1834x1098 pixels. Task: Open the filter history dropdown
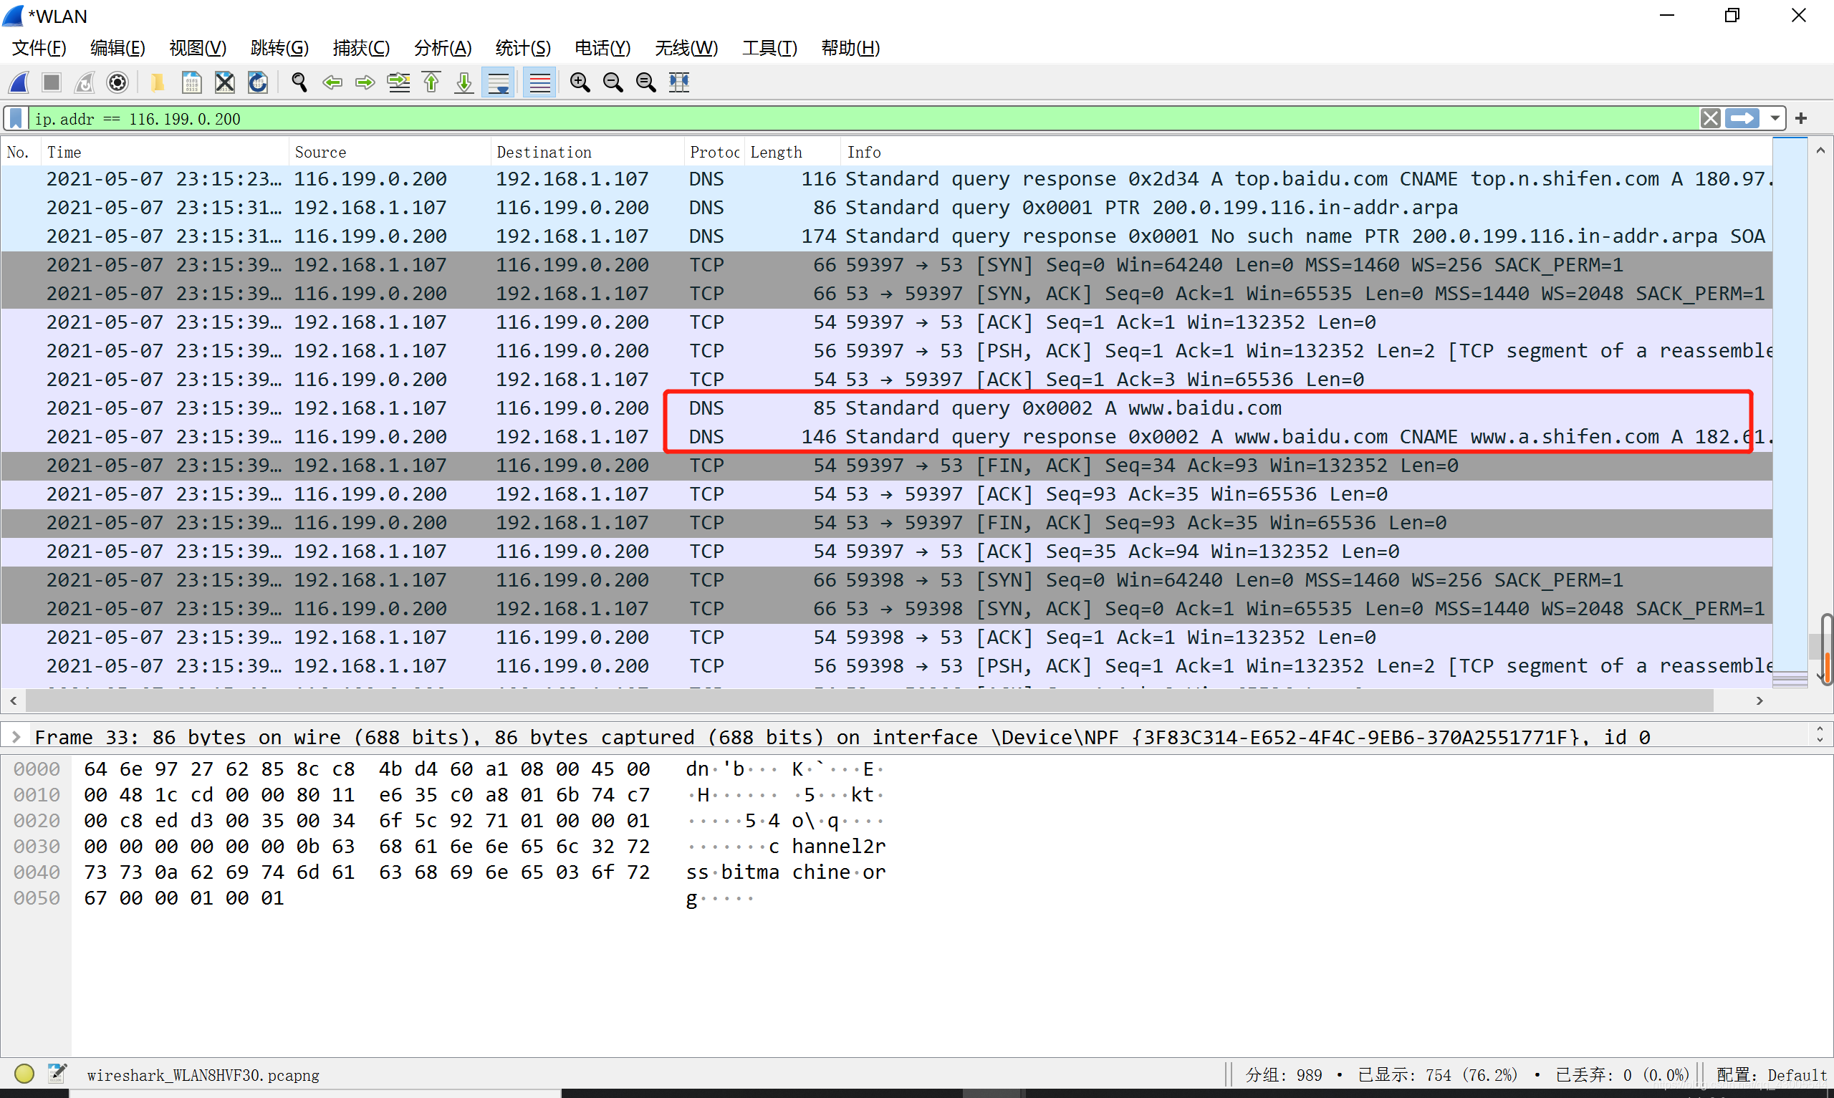[x=1775, y=118]
